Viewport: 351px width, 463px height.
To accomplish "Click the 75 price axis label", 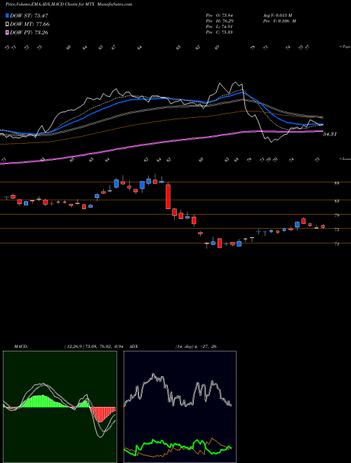I will [336, 229].
